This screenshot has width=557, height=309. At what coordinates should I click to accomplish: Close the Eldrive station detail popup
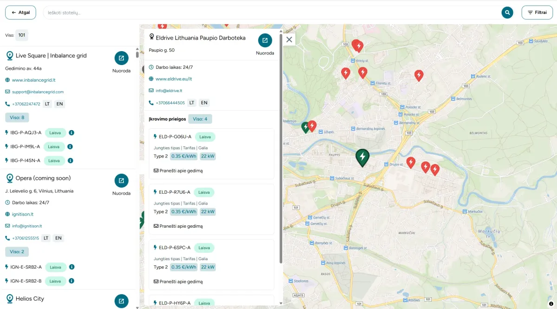point(289,39)
